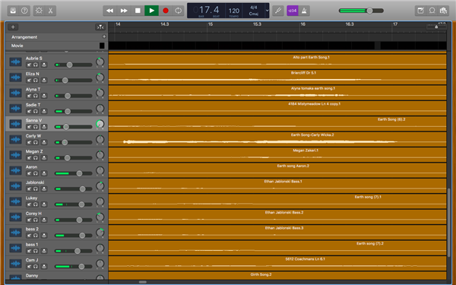This screenshot has height=285, width=456.
Task: Toggle the Metronome button
Action: tap(304, 11)
